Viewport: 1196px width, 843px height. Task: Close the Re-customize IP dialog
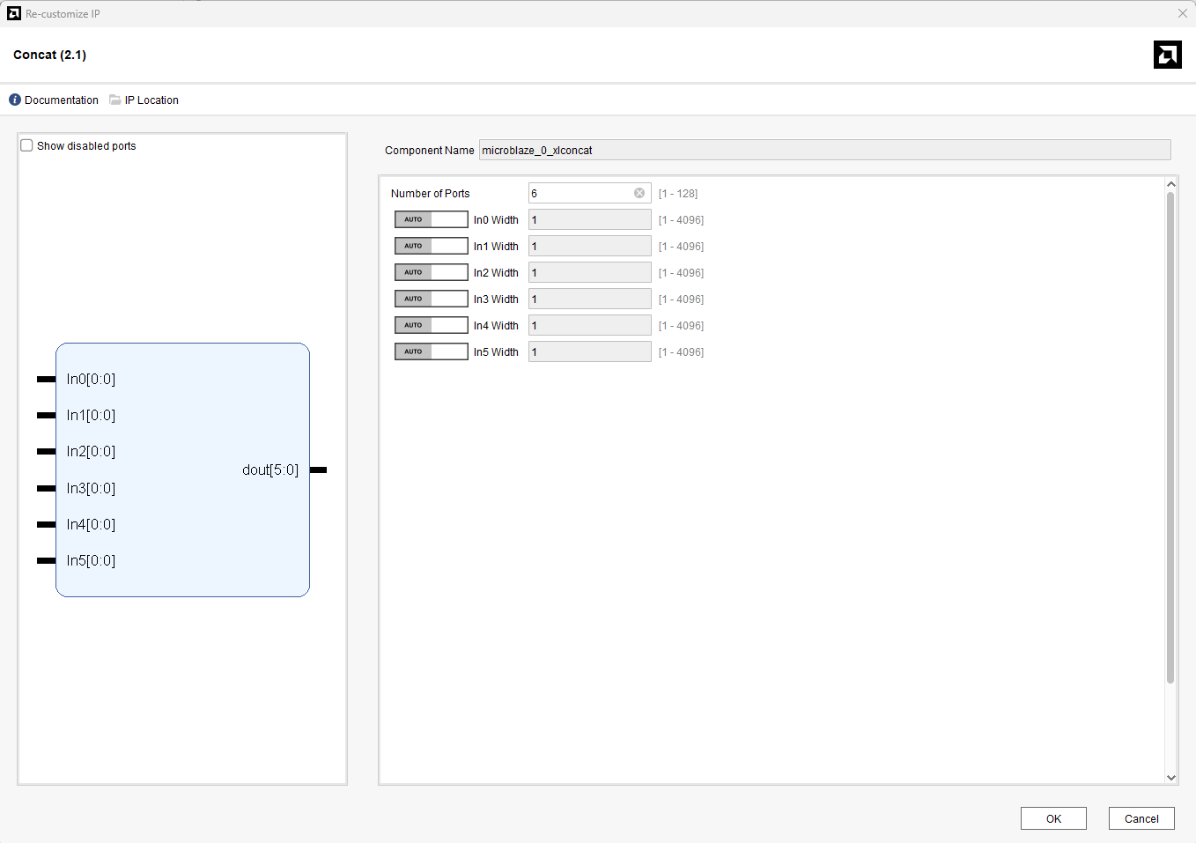point(1182,13)
